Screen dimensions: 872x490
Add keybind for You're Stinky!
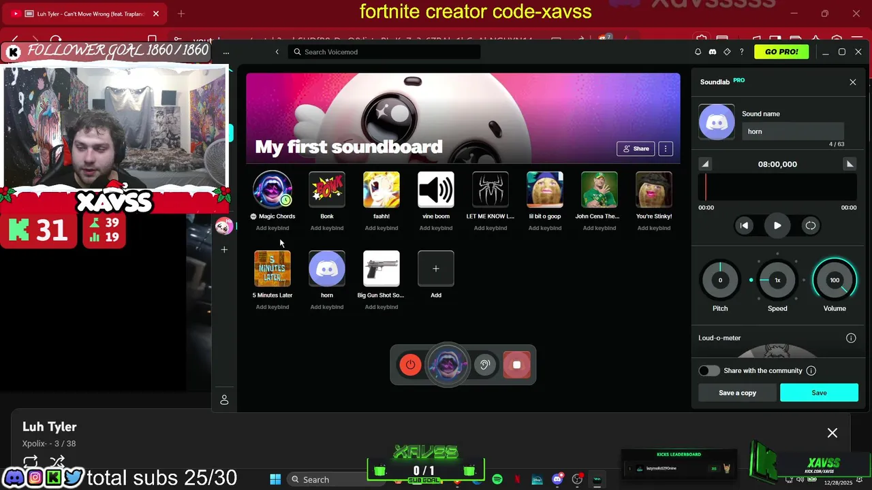click(654, 228)
